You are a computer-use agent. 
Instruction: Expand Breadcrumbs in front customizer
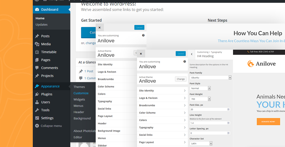coord(162,105)
